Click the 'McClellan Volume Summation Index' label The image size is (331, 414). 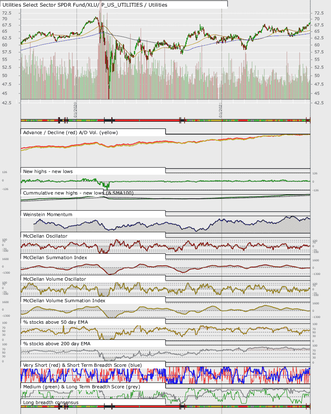point(64,301)
